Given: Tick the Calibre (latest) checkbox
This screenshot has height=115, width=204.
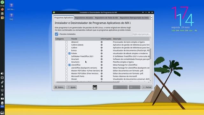Looking at the screenshot, I should (x=67, y=45).
